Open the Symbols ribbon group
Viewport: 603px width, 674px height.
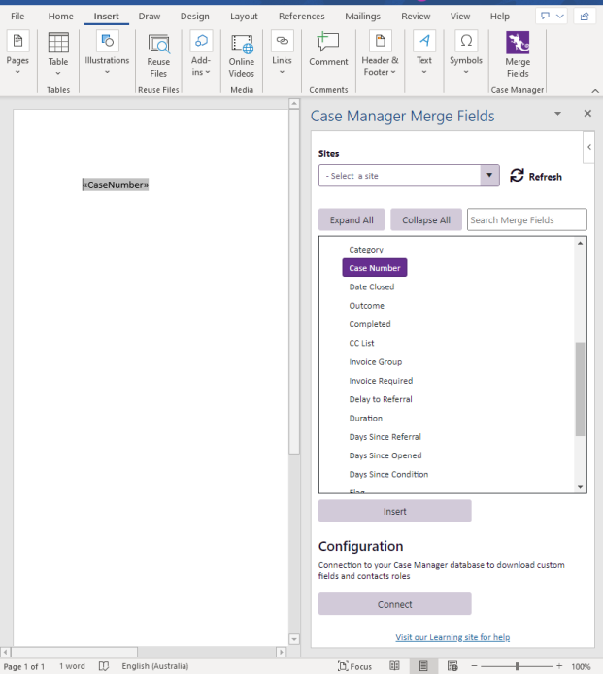tap(466, 52)
